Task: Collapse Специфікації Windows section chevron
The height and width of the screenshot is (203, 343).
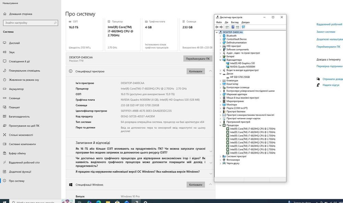Action: pyautogui.click(x=211, y=184)
